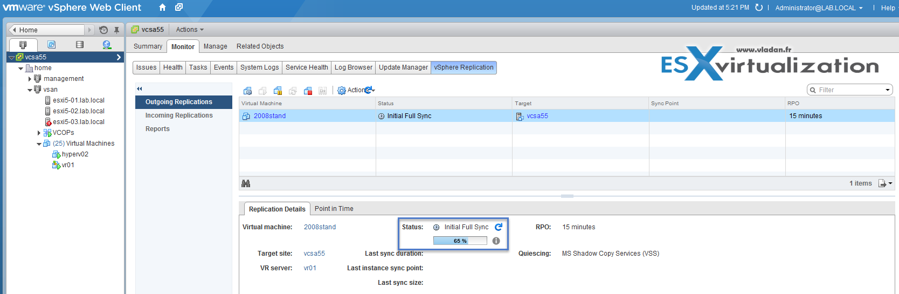This screenshot has height=294, width=899.
Task: Switch to Storage navigator tab
Action: coord(80,45)
